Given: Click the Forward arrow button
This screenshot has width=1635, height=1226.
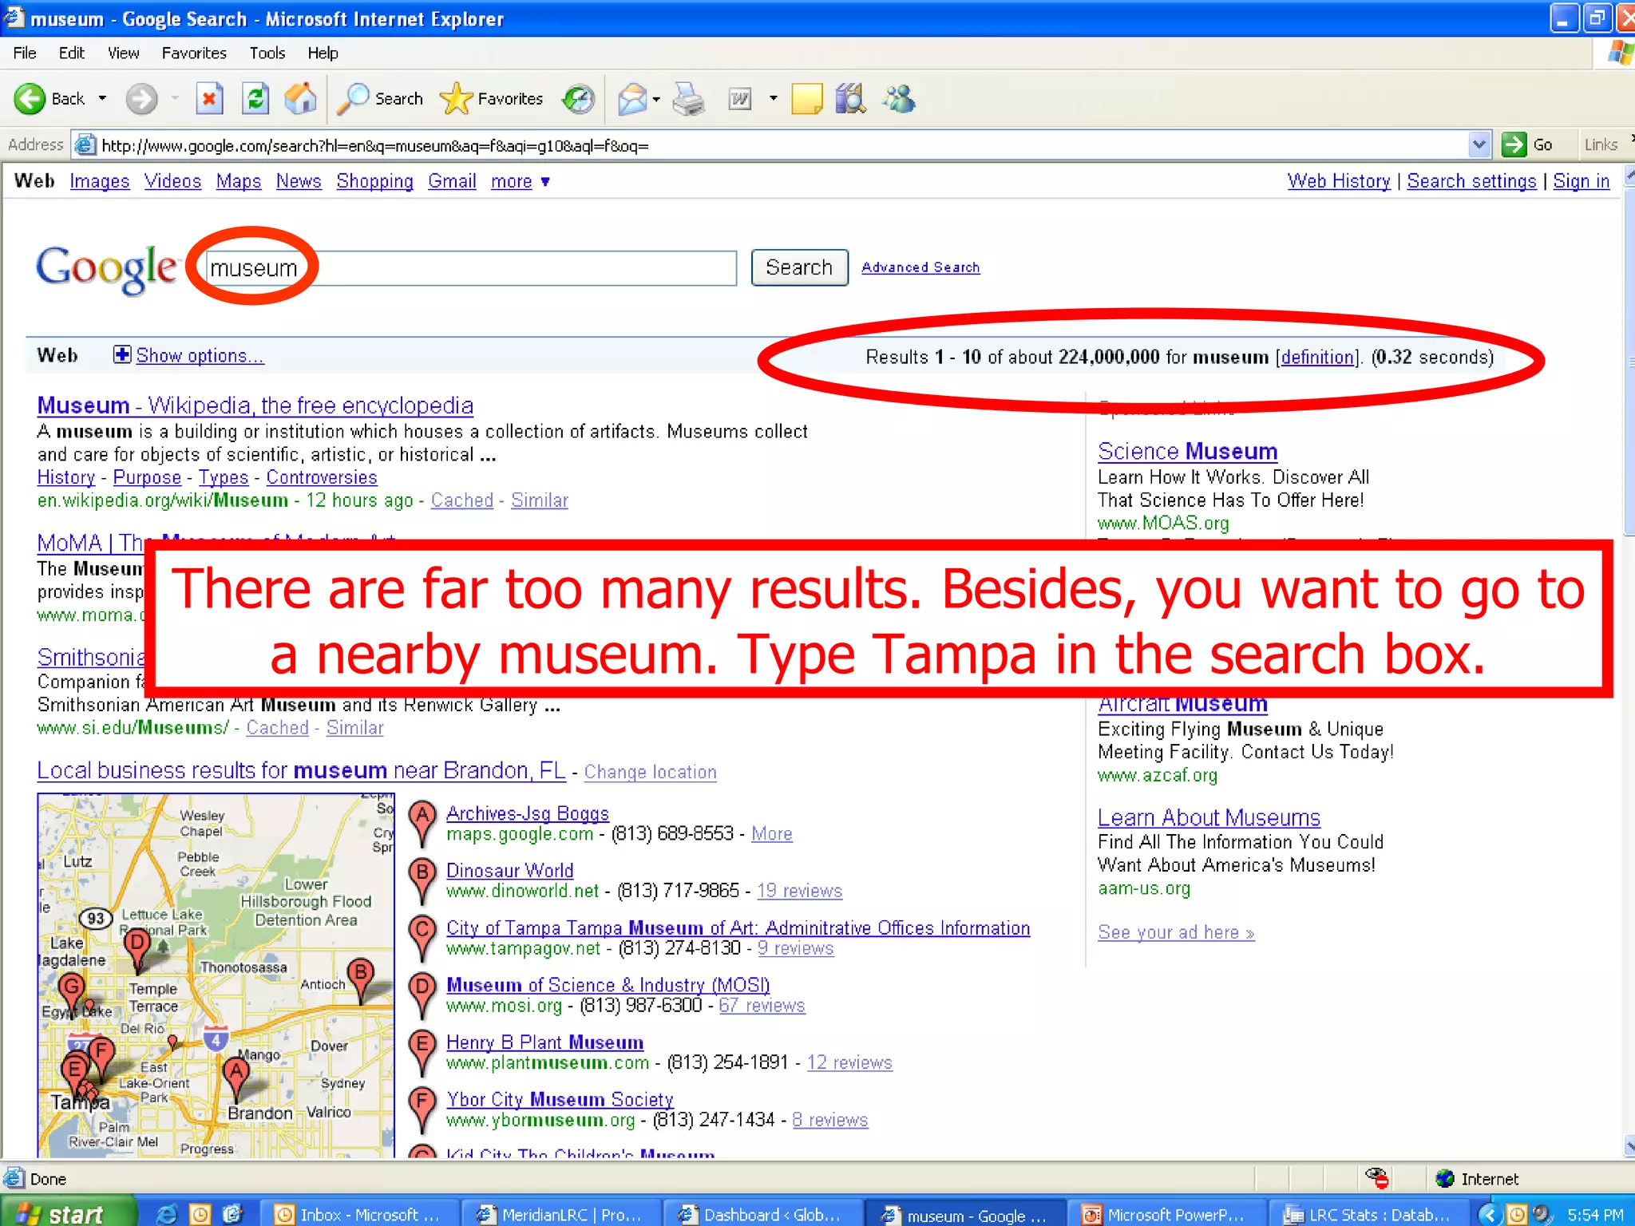Looking at the screenshot, I should coord(141,99).
